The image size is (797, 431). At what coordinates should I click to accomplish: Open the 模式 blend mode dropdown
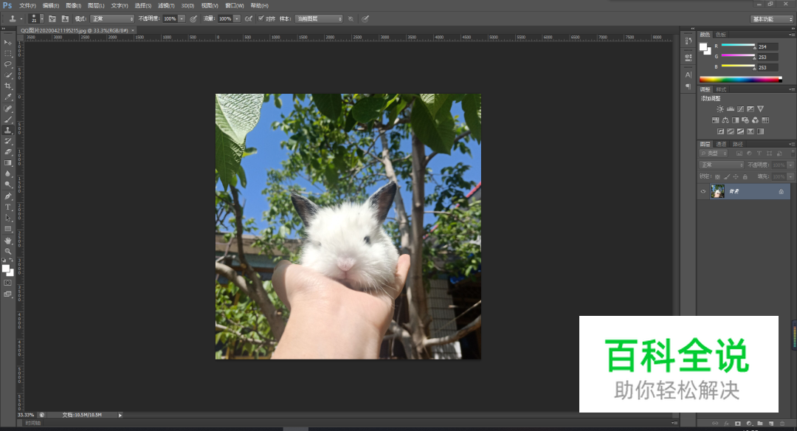coord(112,18)
